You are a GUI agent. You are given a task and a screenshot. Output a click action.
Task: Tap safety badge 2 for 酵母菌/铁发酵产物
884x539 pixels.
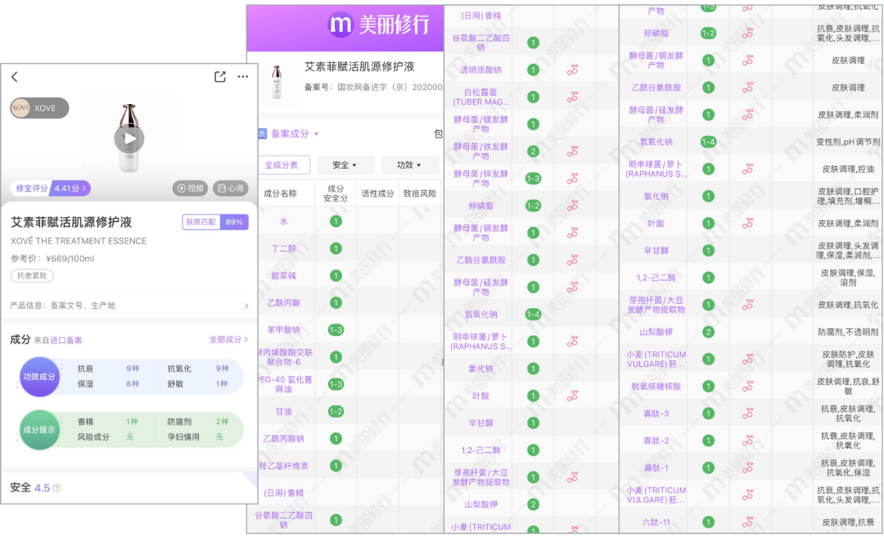click(533, 152)
